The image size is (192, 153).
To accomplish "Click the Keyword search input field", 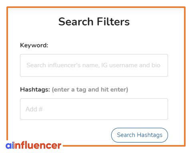I will [94, 65].
